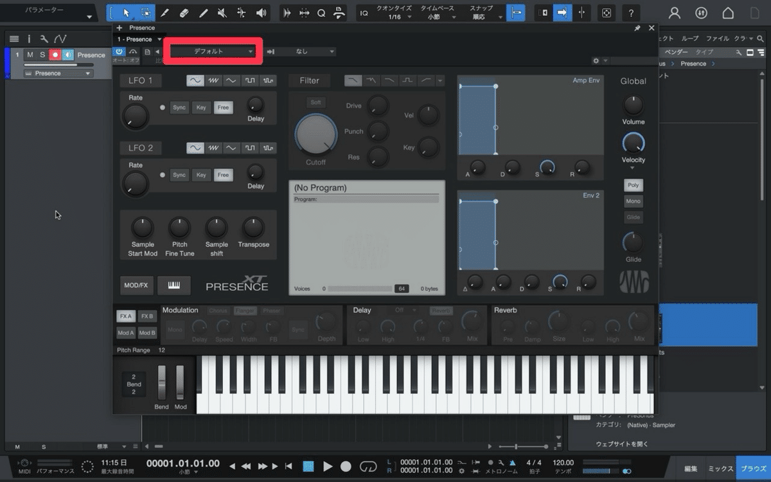Open the 編集 edit view button
The width and height of the screenshot is (771, 482).
pos(691,469)
